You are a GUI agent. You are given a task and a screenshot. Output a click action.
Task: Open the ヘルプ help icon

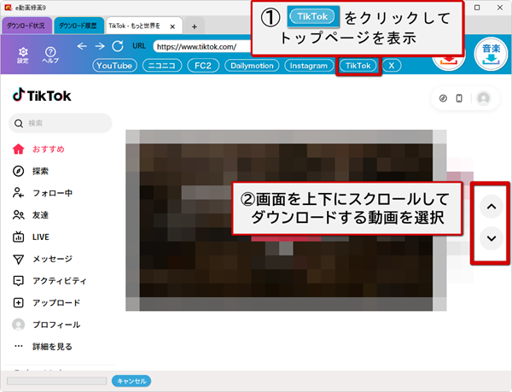click(x=50, y=54)
